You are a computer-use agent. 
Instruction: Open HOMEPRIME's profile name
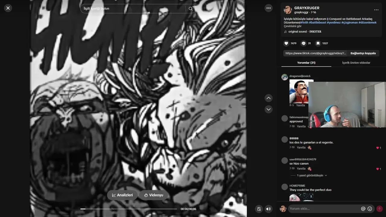297,186
